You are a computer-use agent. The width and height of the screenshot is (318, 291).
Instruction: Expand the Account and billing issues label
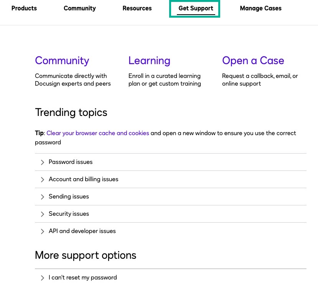pyautogui.click(x=83, y=179)
